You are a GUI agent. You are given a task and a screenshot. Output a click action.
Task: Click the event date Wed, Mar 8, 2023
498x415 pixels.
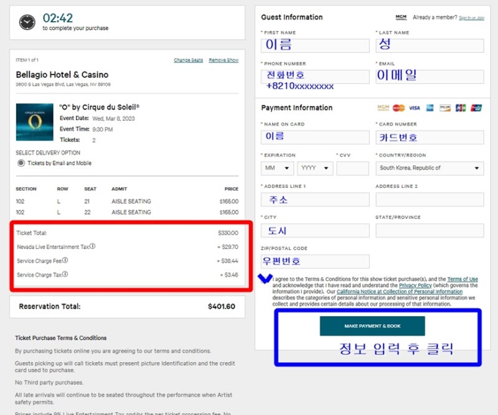(x=113, y=118)
